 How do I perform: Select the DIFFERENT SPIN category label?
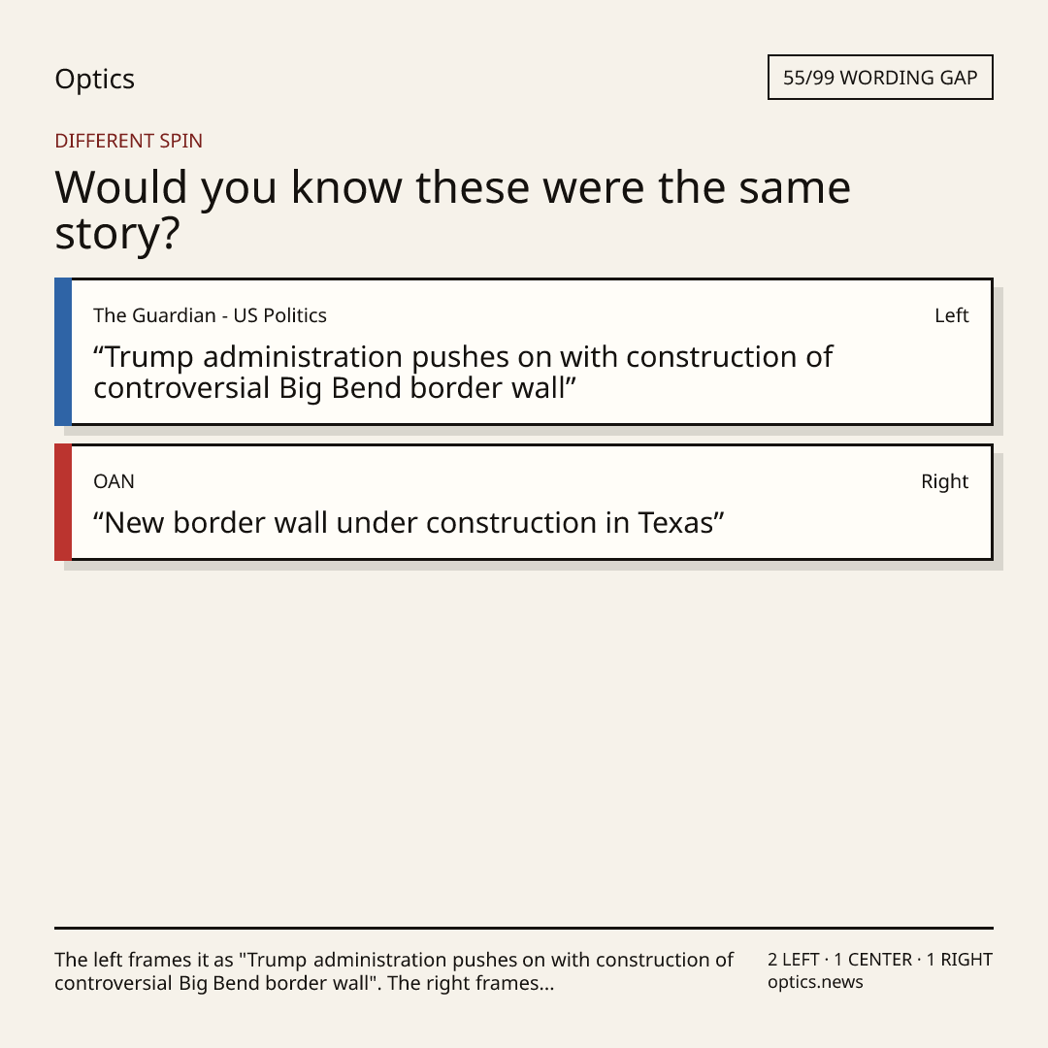tap(128, 141)
